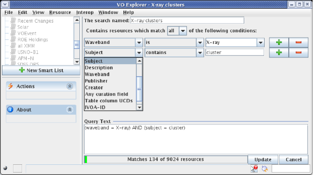Click the field dropdown list scrollbar thumb
Viewport: 313px width, 175px height.
pyautogui.click(x=139, y=89)
